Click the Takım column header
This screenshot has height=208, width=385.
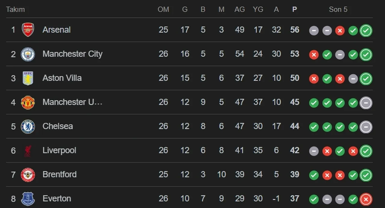point(15,9)
